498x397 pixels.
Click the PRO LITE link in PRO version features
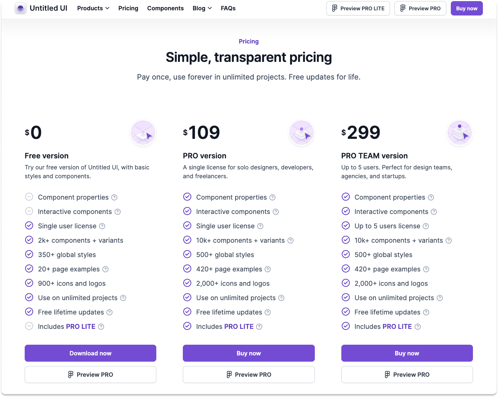(x=238, y=326)
